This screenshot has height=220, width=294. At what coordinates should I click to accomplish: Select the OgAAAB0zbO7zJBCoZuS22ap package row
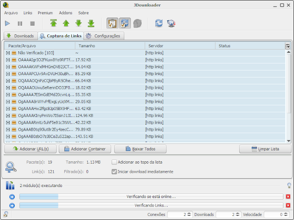click(x=145, y=137)
